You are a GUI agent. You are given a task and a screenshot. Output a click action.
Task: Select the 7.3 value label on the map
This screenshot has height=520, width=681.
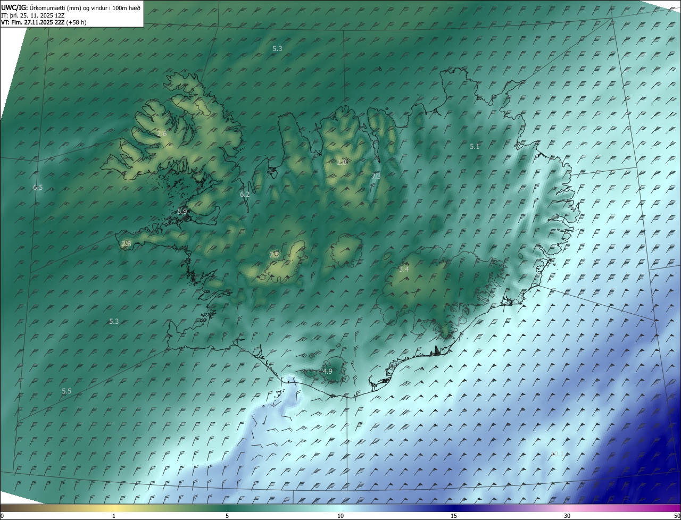[x=376, y=176]
